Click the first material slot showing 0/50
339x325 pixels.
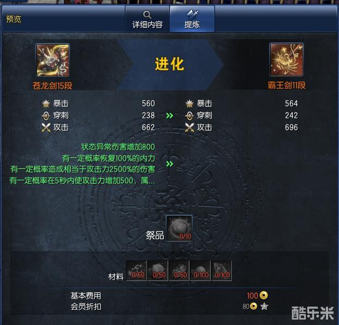click(x=137, y=271)
